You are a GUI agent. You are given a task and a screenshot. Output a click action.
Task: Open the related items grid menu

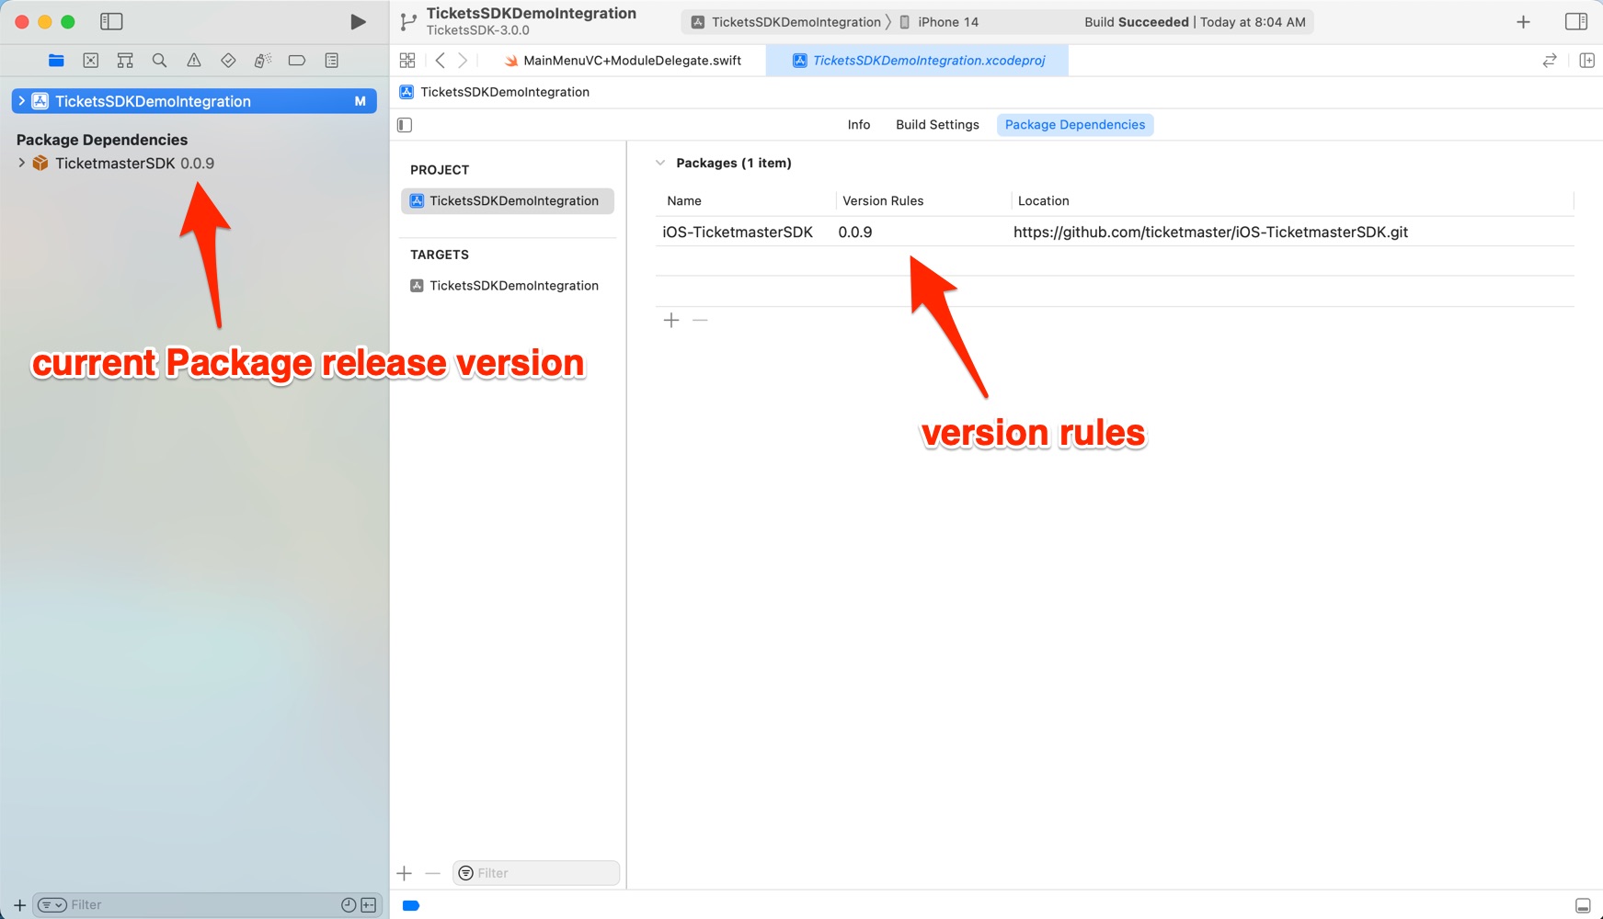point(407,61)
